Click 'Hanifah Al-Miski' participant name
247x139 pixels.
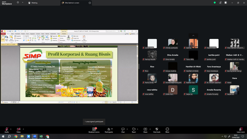point(193,67)
